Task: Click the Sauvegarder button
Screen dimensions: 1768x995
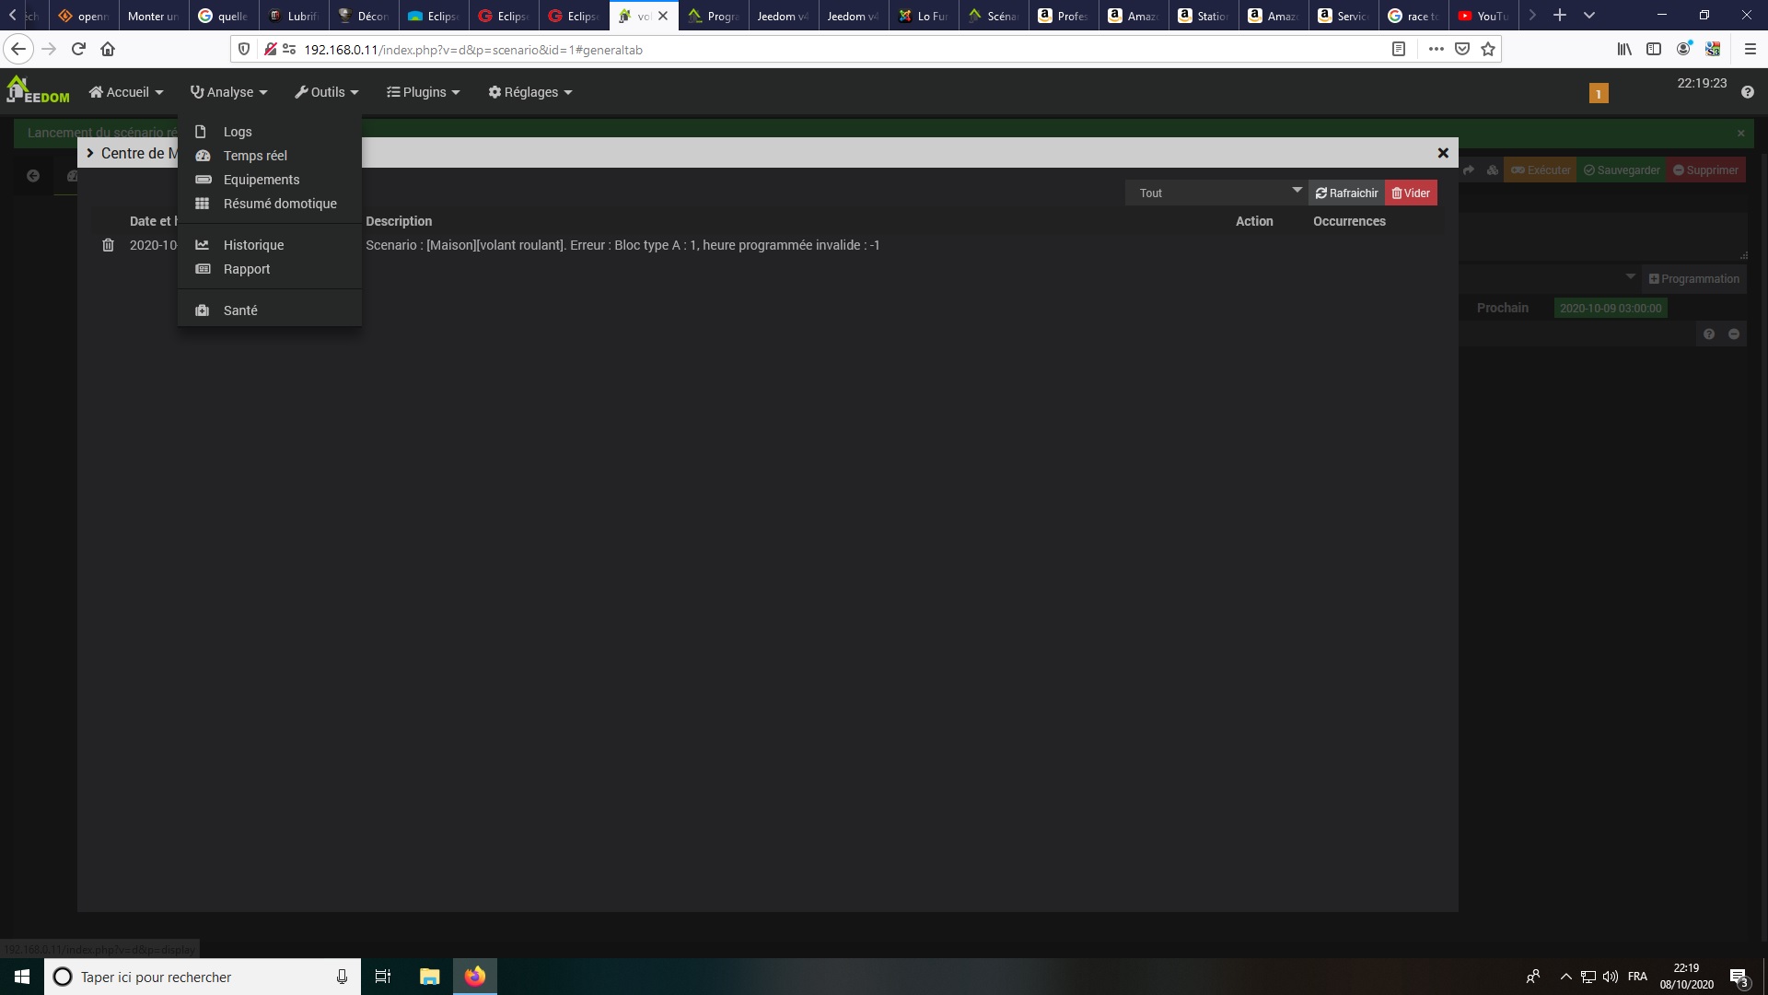Action: coord(1622,170)
